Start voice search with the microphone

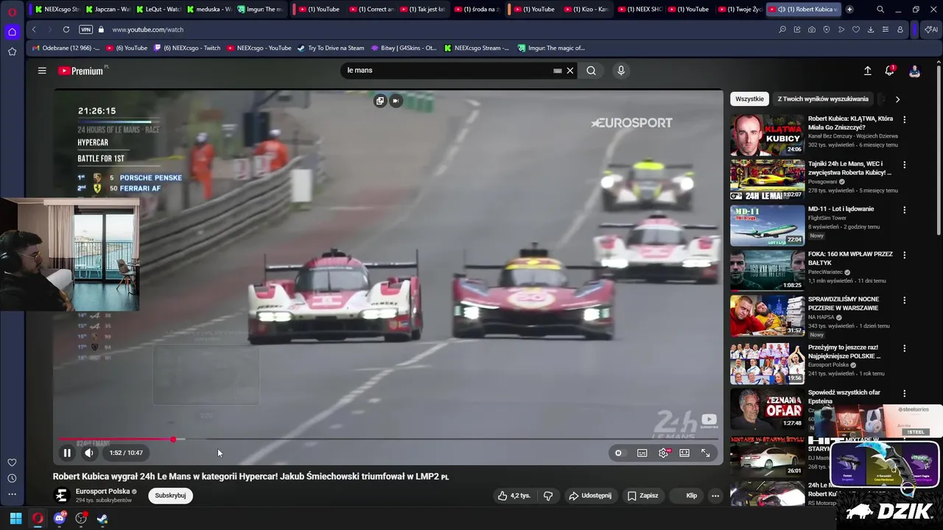click(x=621, y=71)
